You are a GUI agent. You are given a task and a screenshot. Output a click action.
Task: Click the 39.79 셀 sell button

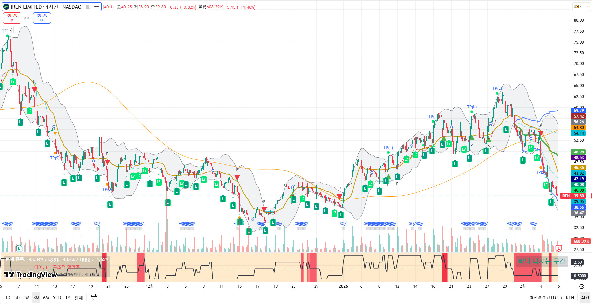coord(12,18)
